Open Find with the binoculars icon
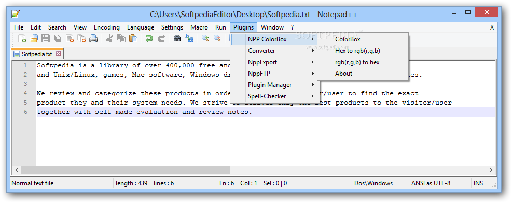 [x=177, y=38]
